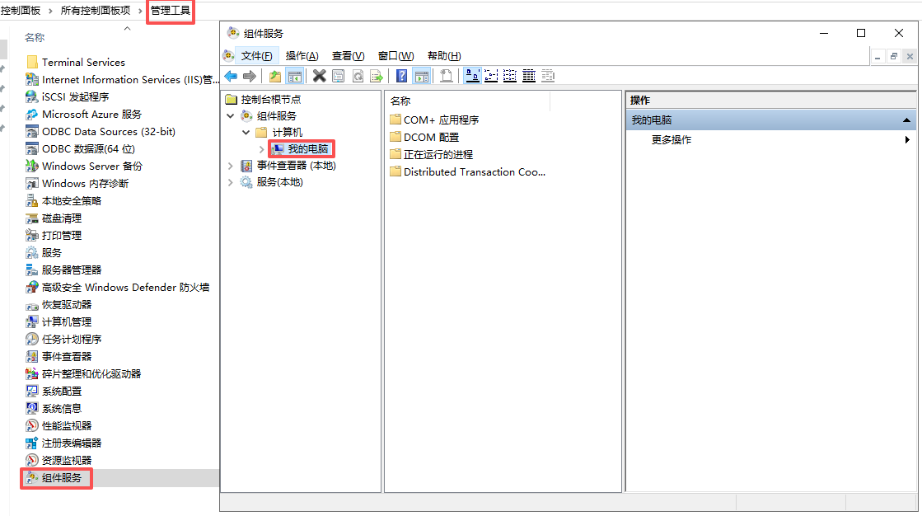
Task: Expand 事件查看器 (本地) node
Action: (231, 166)
